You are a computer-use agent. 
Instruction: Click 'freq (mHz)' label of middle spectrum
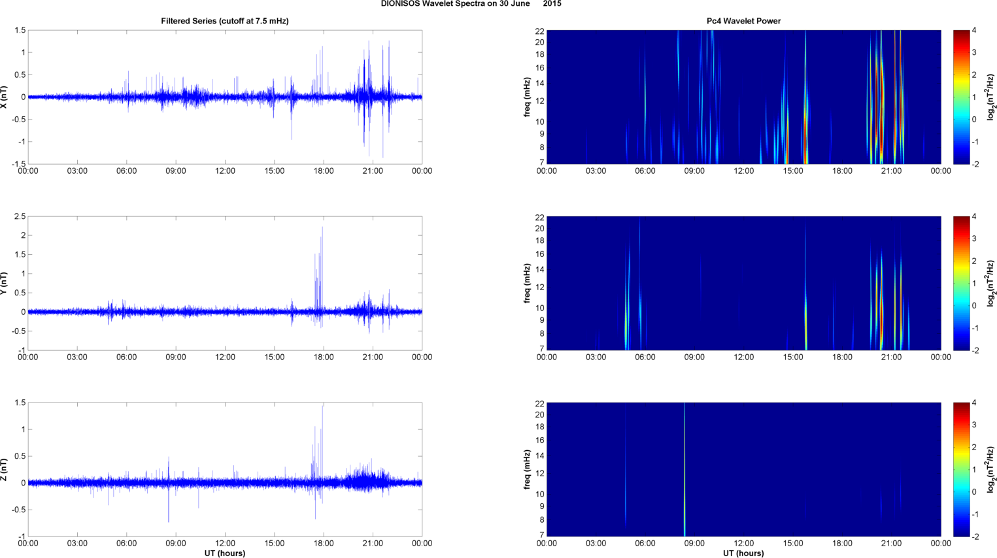[527, 283]
